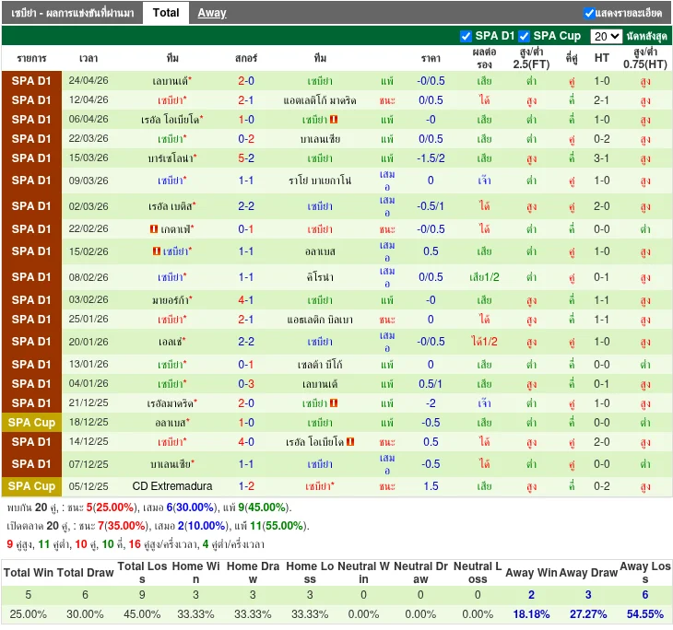Click the แอตเลติโก้ มาดริด team name
The width and height of the screenshot is (673, 630).
click(318, 100)
